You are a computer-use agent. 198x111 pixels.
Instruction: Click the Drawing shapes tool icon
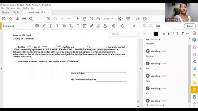(x=122, y=26)
